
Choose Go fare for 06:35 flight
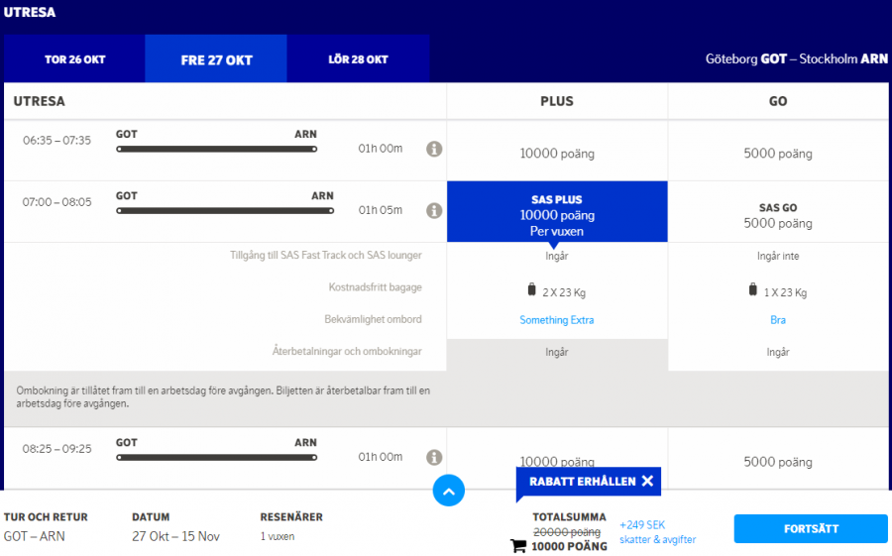click(x=778, y=154)
